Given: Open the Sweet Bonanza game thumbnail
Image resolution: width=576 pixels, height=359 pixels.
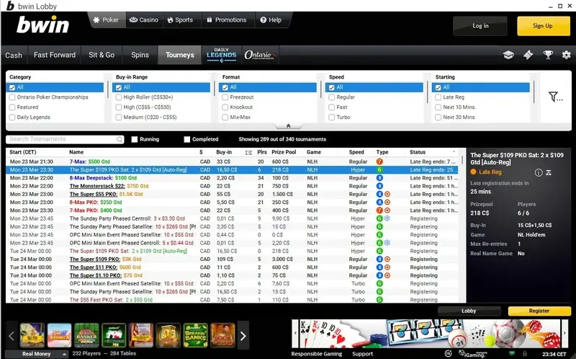Looking at the screenshot, I should pyautogui.click(x=60, y=335).
